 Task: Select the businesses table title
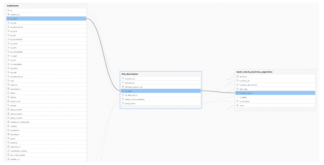[13, 6]
